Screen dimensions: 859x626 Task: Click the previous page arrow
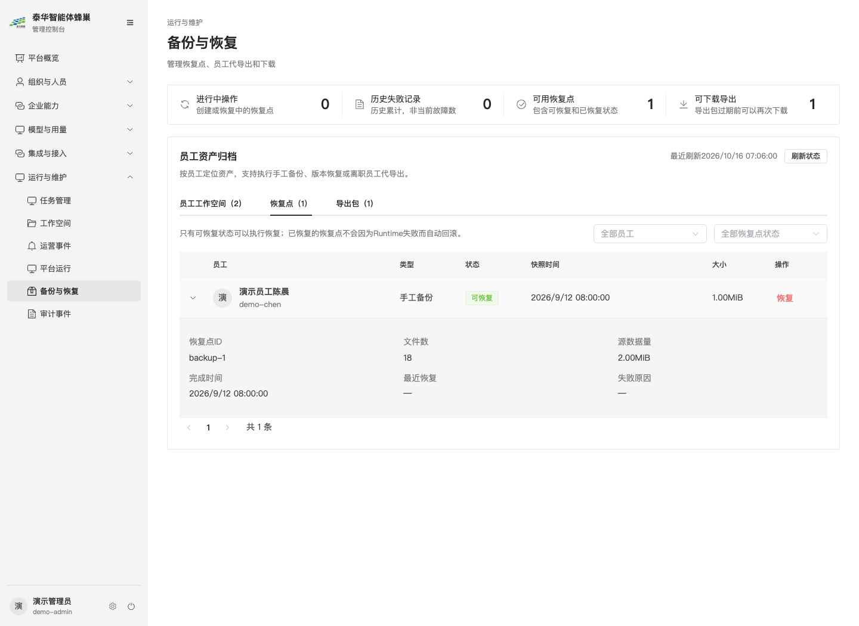click(x=189, y=427)
